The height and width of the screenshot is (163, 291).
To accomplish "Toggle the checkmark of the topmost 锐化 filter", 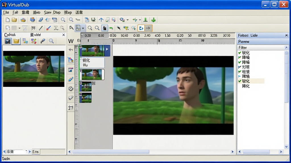I will coord(240,53).
